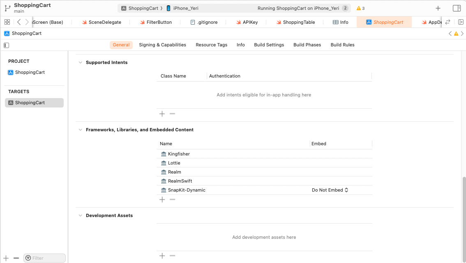The width and height of the screenshot is (466, 263).
Task: Select the iPhone_Yeri run destination
Action: pyautogui.click(x=182, y=8)
